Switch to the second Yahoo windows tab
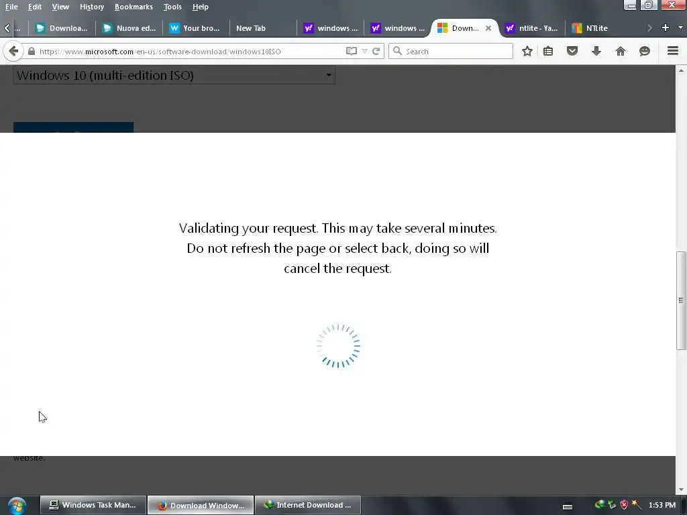The height and width of the screenshot is (515, 687). coord(398,28)
